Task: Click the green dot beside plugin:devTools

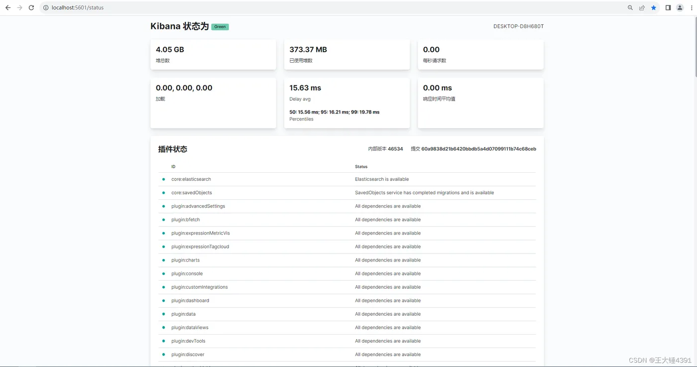Action: 163,341
